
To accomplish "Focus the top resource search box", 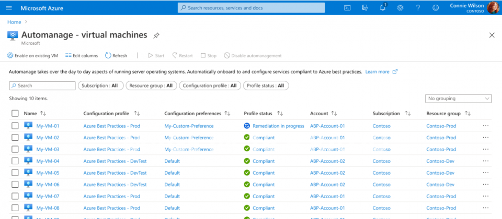I will (x=252, y=8).
